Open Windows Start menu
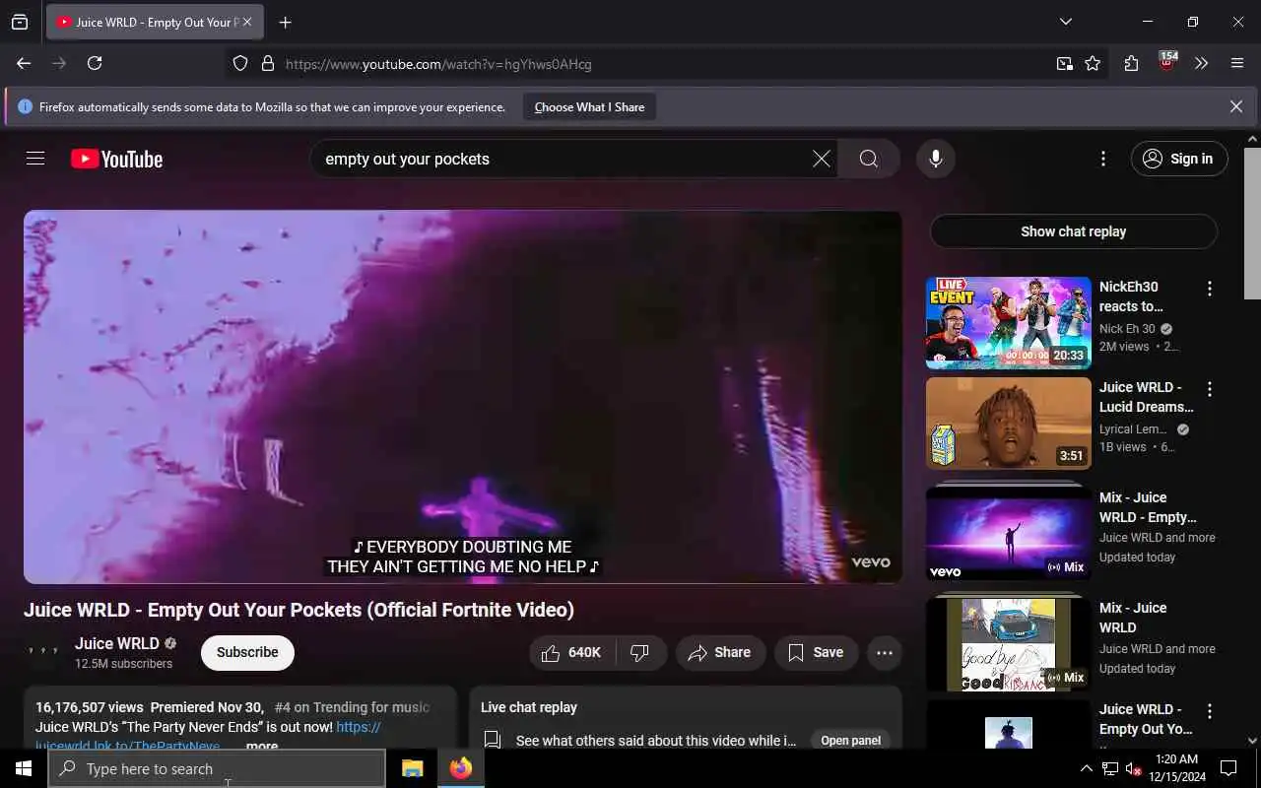1261x788 pixels. tap(24, 768)
